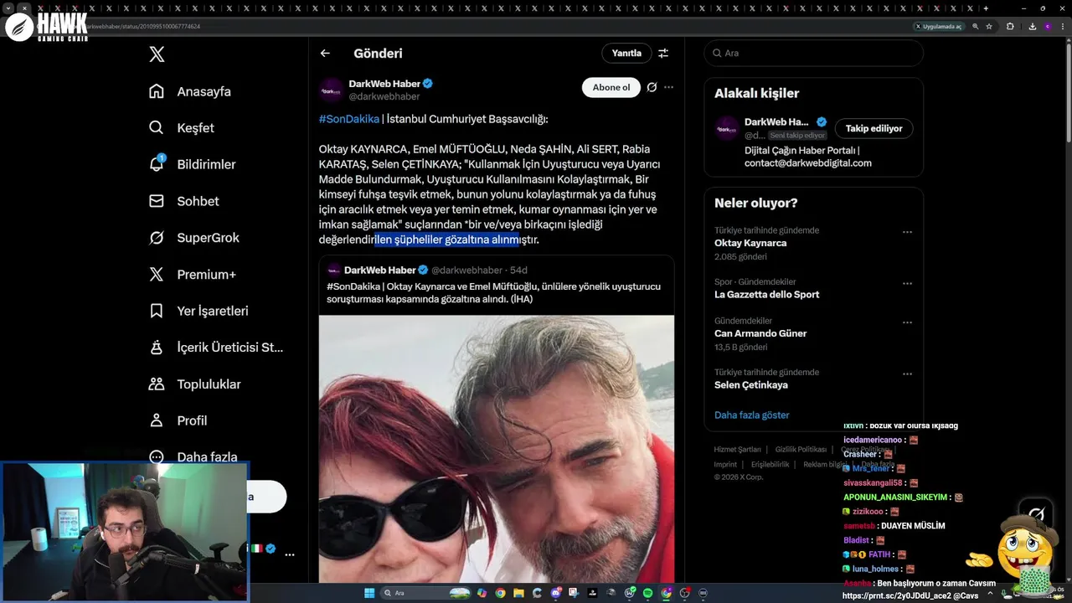Open the post's three-dot more menu

[x=668, y=87]
